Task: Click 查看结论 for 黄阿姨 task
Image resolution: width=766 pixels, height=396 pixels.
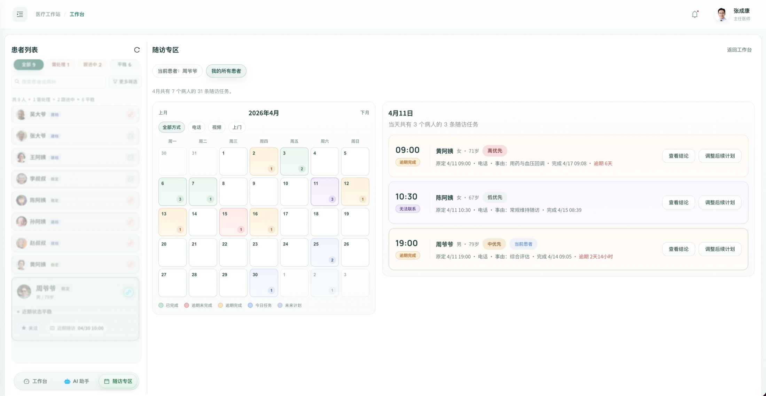Action: point(678,156)
